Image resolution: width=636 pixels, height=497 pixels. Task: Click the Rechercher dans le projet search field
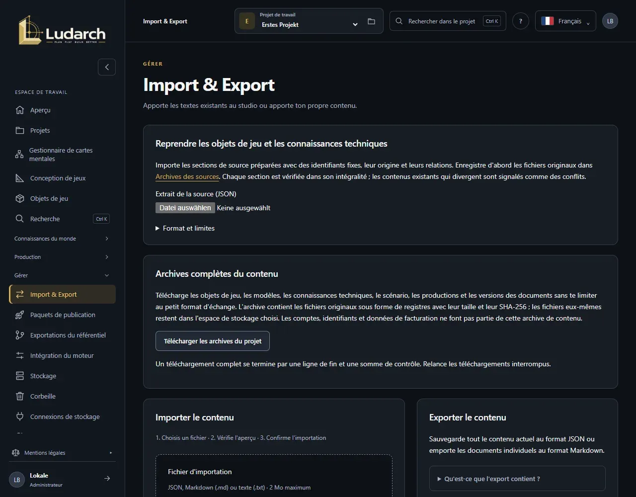448,21
